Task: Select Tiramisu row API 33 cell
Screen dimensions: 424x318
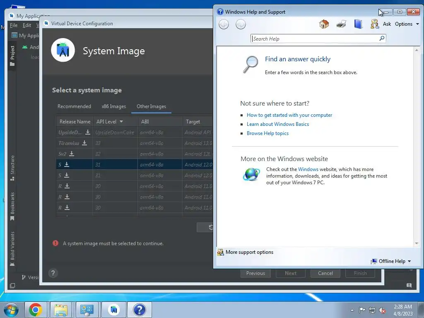Action: [x=115, y=143]
